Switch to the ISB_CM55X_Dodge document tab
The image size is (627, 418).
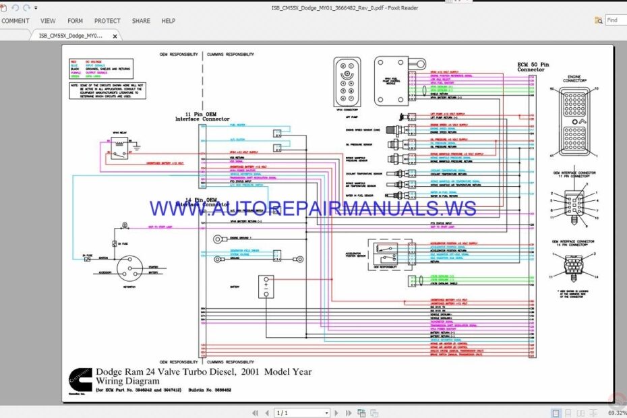(x=71, y=36)
